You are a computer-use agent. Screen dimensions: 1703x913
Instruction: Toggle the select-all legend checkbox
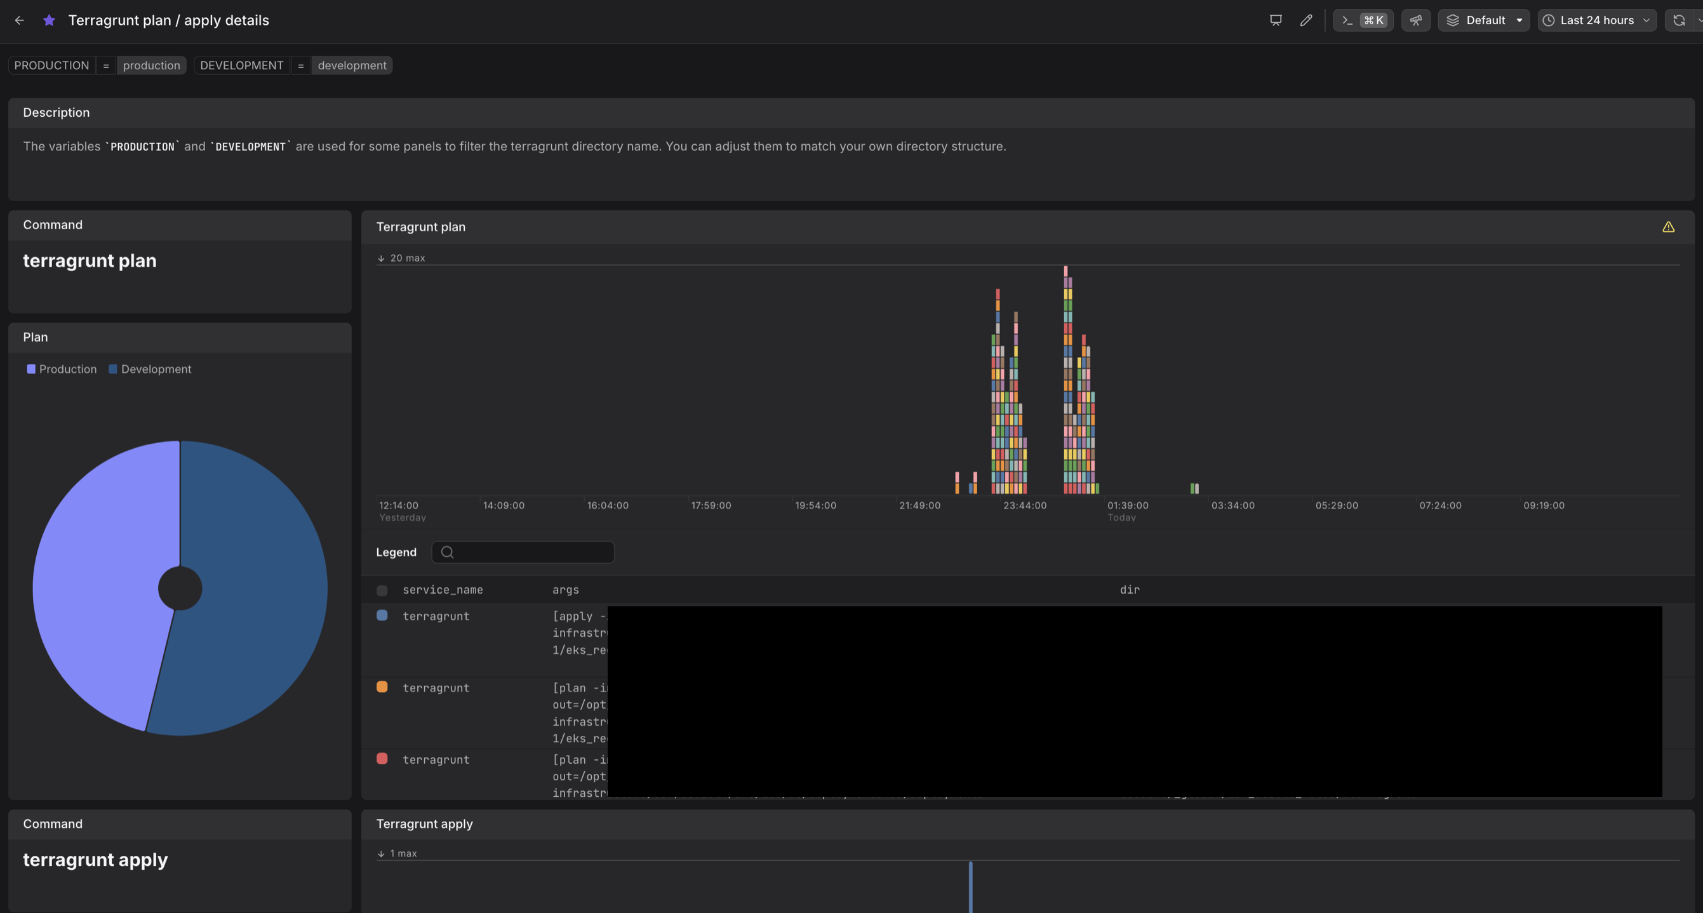tap(382, 590)
